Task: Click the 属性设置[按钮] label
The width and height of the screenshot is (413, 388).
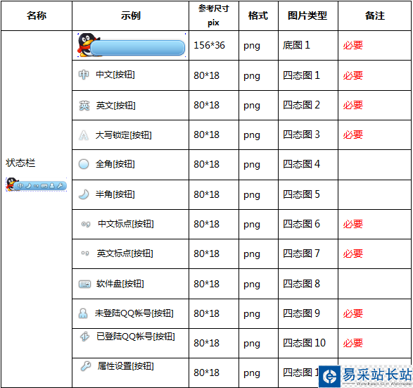Action: (126, 366)
